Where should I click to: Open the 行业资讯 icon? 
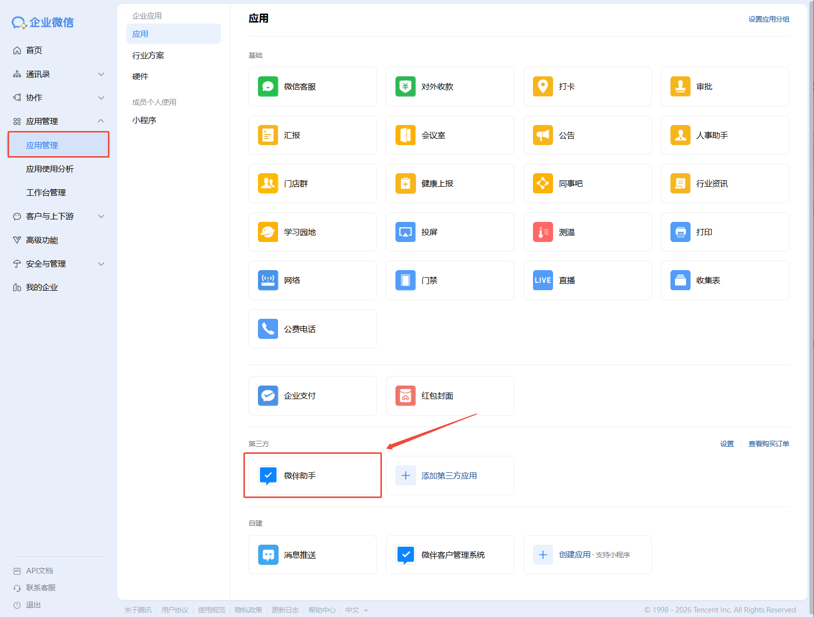pos(681,183)
